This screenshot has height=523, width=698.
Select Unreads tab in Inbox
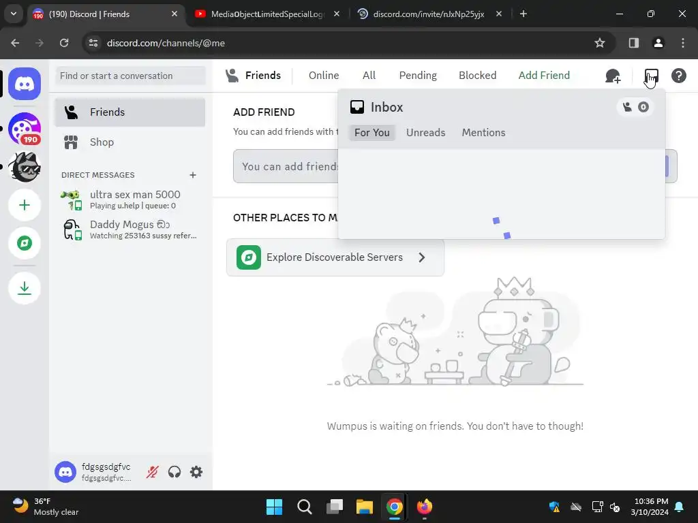pos(425,133)
